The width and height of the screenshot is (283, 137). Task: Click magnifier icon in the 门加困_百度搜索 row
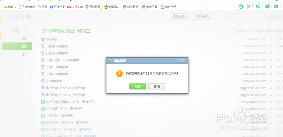(x=271, y=46)
